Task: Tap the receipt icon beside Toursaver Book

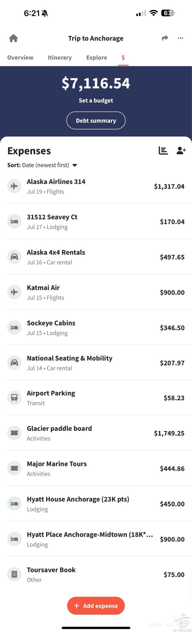Action: [x=14, y=574]
